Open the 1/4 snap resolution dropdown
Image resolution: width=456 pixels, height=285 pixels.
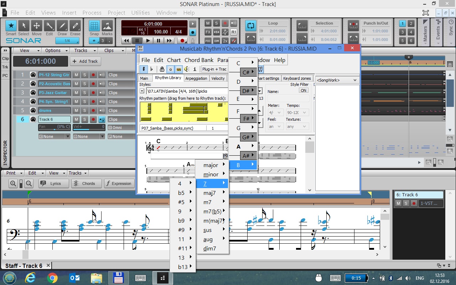click(67, 41)
